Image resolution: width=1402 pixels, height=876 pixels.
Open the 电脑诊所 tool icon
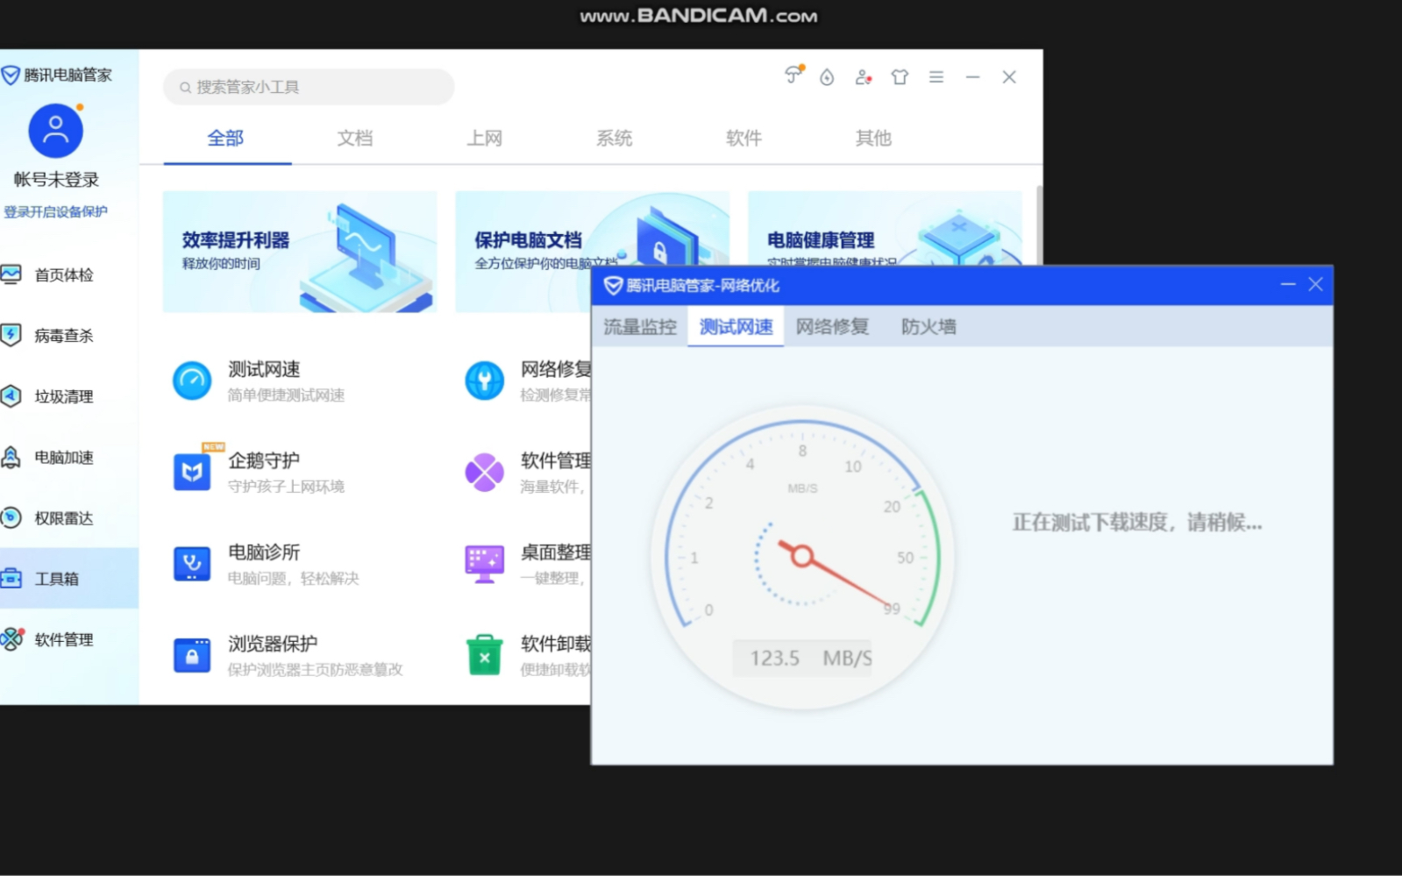[x=192, y=564]
